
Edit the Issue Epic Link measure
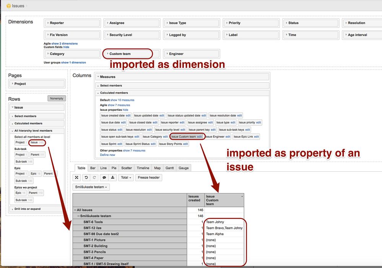click(x=256, y=137)
